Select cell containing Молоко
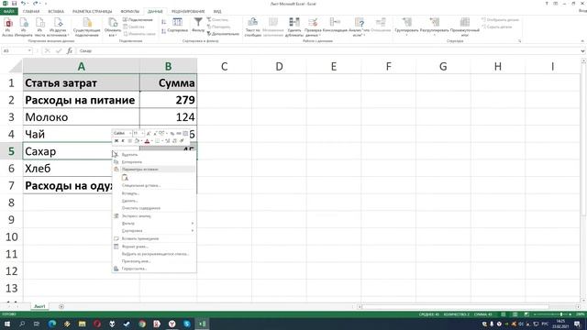The width and height of the screenshot is (587, 330). pyautogui.click(x=82, y=117)
